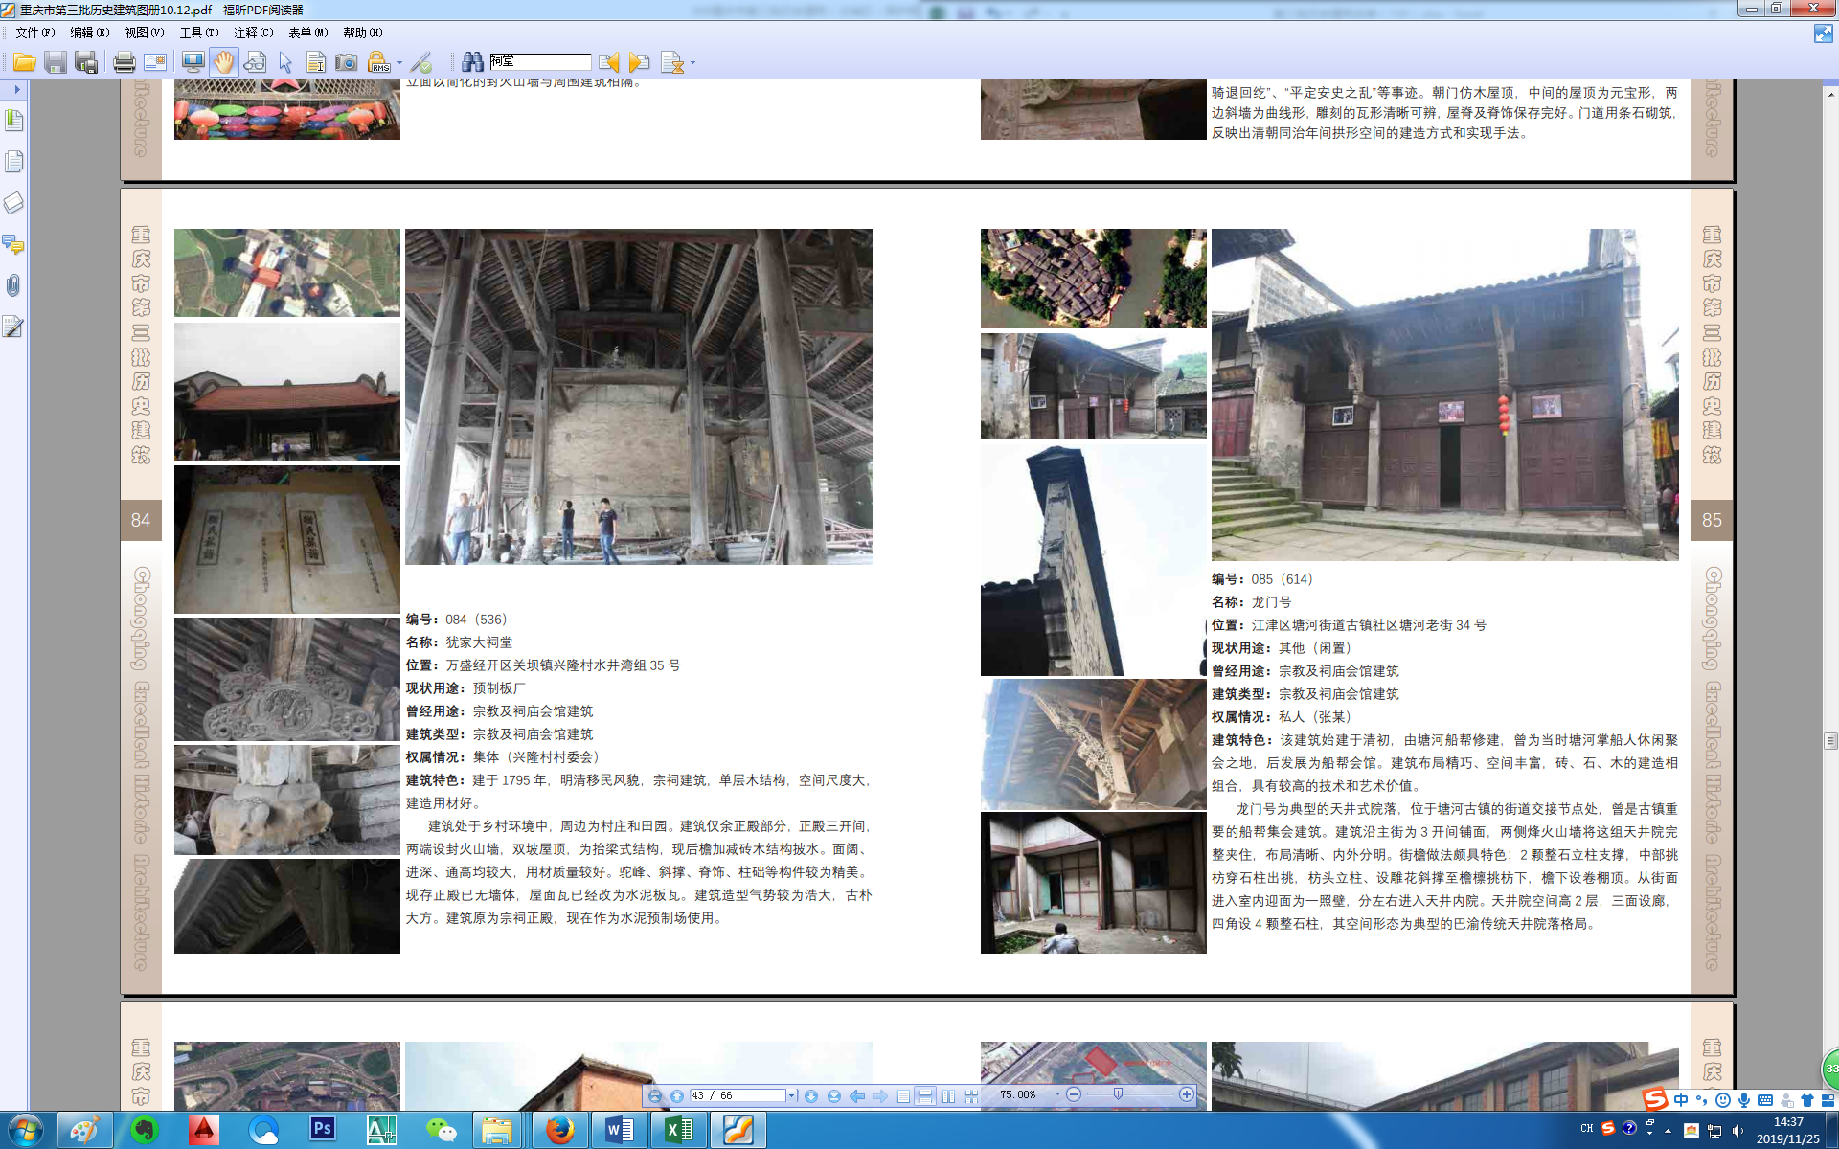Screen dimensions: 1839x1149
Task: Find previous search result
Action: tap(608, 62)
